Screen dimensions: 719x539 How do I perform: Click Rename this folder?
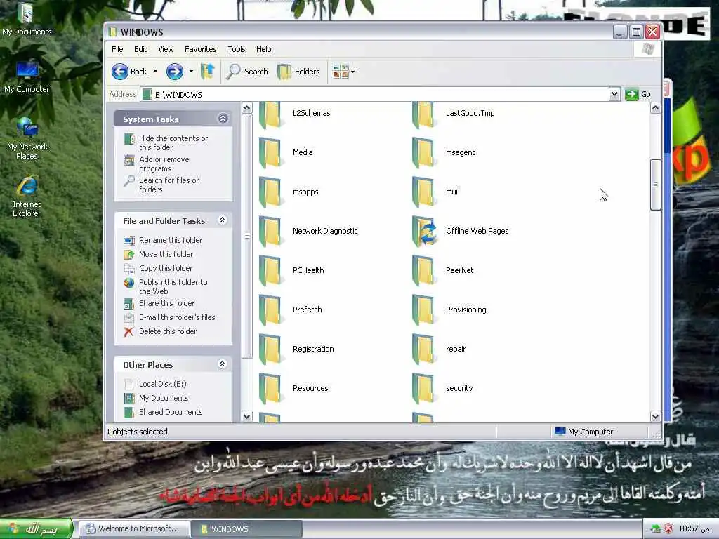(163, 240)
